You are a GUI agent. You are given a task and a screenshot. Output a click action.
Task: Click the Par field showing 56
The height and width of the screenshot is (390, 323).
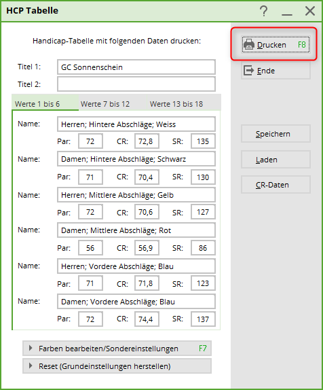click(90, 248)
